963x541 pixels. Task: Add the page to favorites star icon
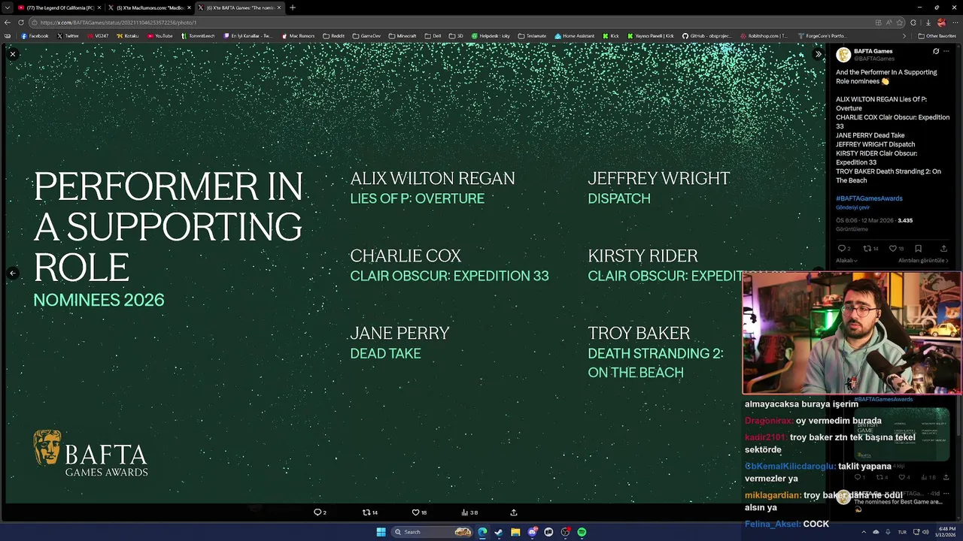coord(900,23)
